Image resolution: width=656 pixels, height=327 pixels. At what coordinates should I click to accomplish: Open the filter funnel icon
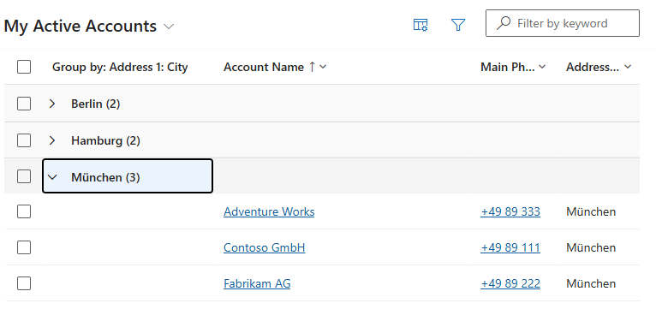coord(458,25)
